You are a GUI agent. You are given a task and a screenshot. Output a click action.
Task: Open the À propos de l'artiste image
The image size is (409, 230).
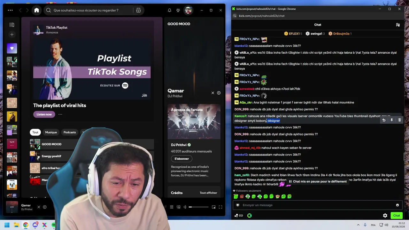(x=194, y=121)
